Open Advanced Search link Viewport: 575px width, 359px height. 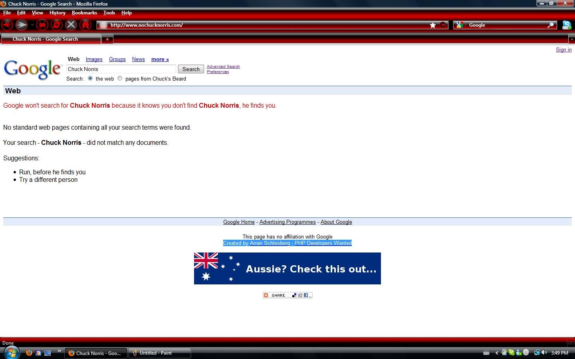(x=223, y=67)
